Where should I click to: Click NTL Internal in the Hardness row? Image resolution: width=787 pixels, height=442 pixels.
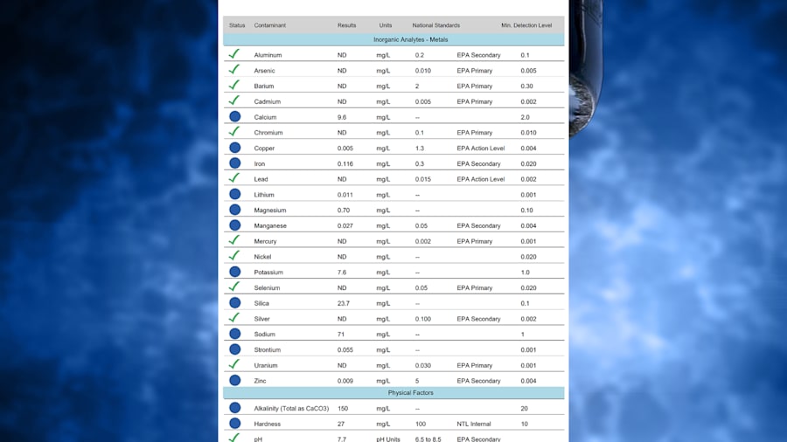474,425
